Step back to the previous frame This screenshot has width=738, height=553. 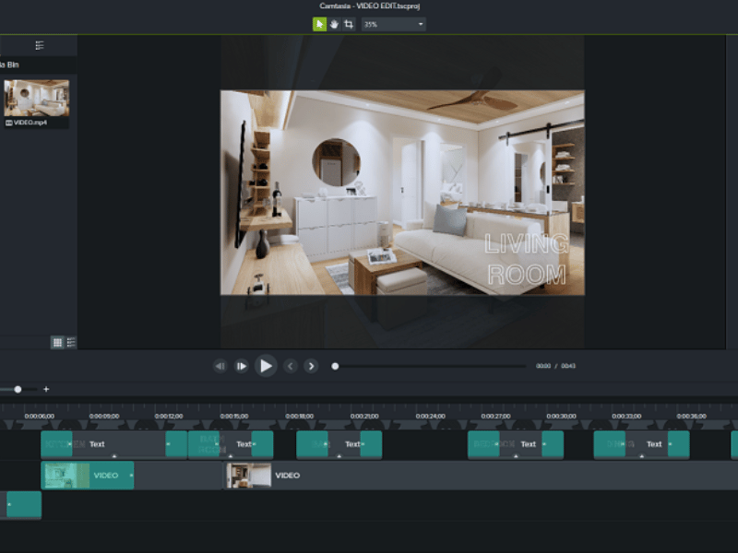click(220, 366)
